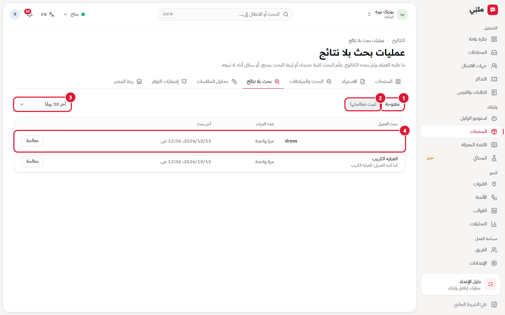Click معالجة button for dress row
This screenshot has width=505, height=315.
[x=32, y=141]
